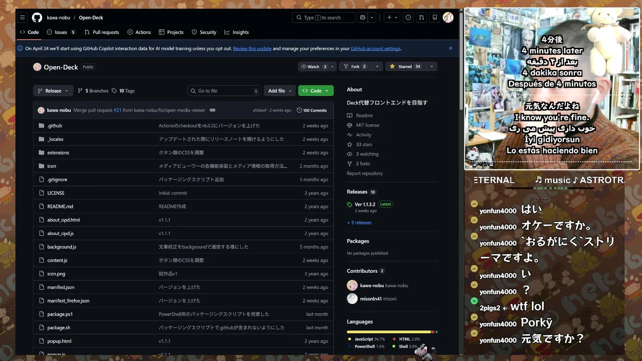Screen dimensions: 642x361
Task: Open the 100 Commits history link
Action: point(311,110)
